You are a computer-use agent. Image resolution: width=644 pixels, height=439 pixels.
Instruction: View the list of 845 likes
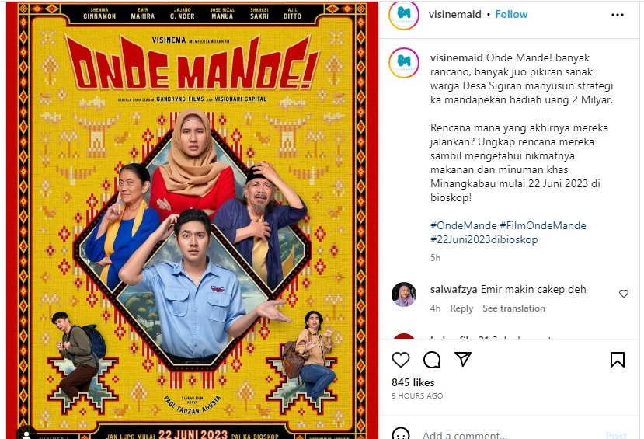pos(413,382)
